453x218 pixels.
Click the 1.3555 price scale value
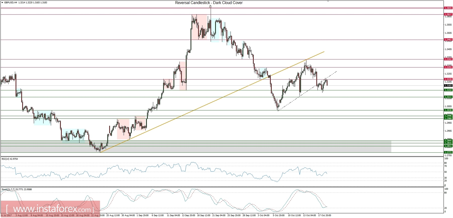coord(448,25)
